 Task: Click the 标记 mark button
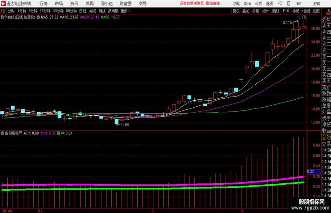[296, 11]
